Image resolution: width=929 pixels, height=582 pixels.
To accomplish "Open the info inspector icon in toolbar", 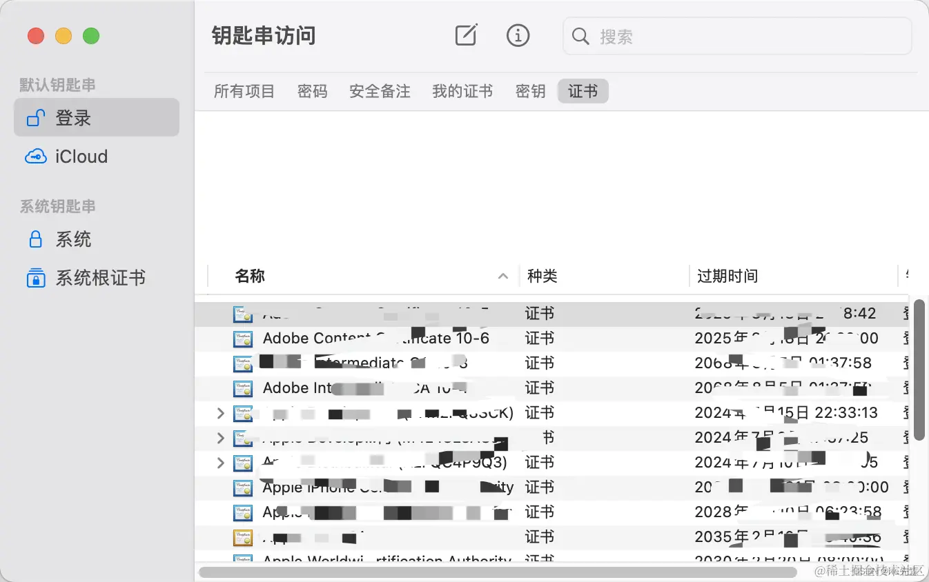I will (518, 35).
